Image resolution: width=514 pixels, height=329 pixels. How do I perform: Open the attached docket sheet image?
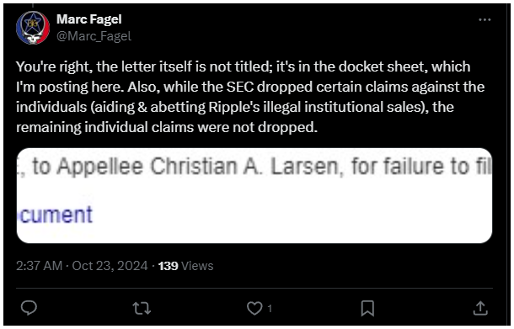(x=254, y=195)
